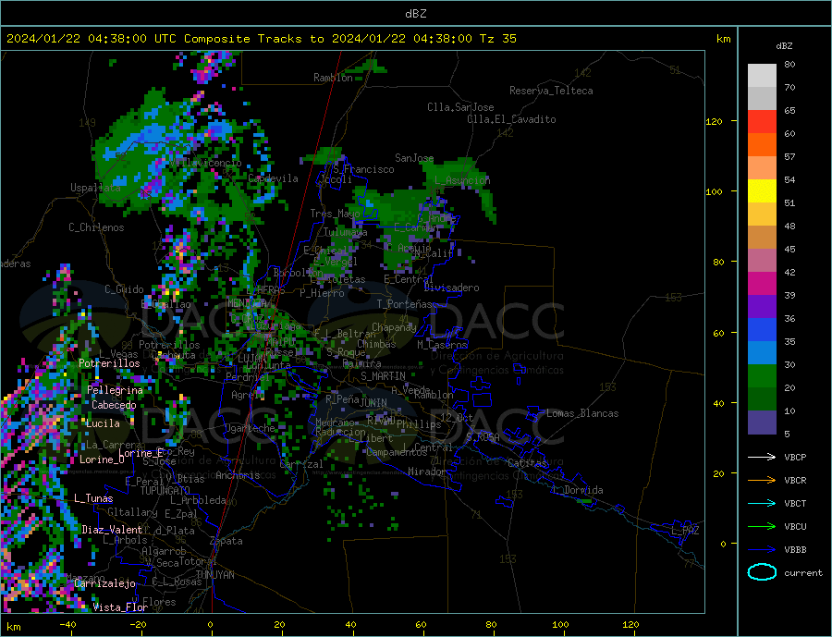This screenshot has width=832, height=637.
Task: Click the Diaz_Valent map label
Action: (x=113, y=530)
